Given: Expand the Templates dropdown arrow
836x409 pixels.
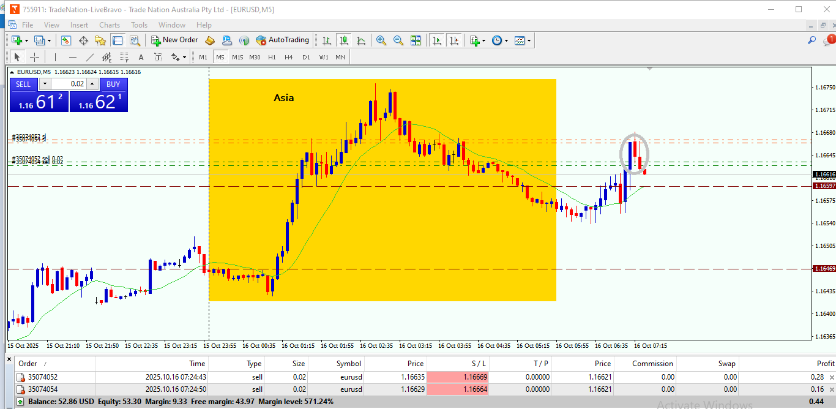Looking at the screenshot, I should [x=529, y=40].
